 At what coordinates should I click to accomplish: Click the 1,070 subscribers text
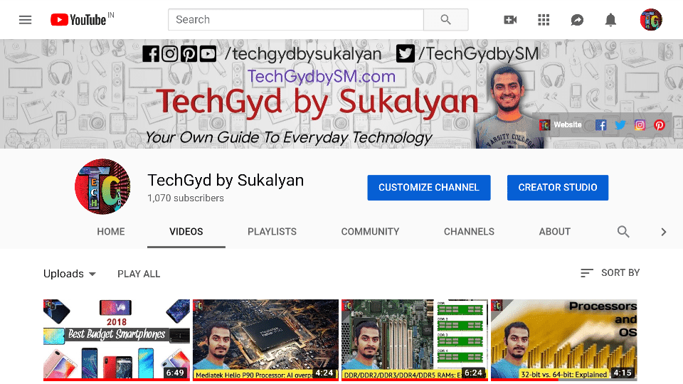tap(186, 198)
